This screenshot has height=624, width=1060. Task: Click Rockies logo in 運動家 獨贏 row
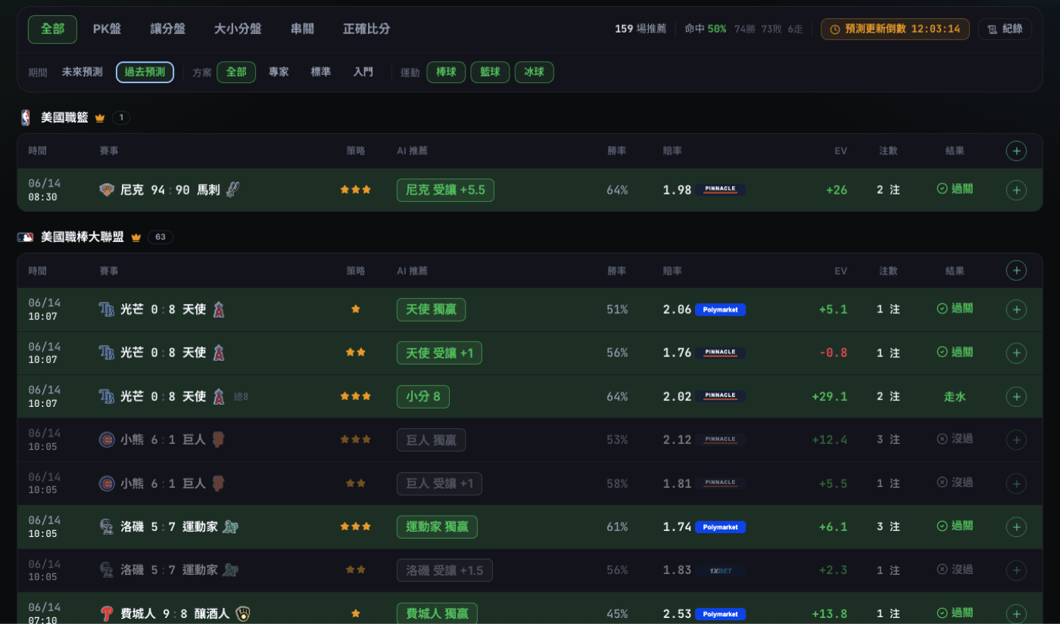[x=107, y=526]
